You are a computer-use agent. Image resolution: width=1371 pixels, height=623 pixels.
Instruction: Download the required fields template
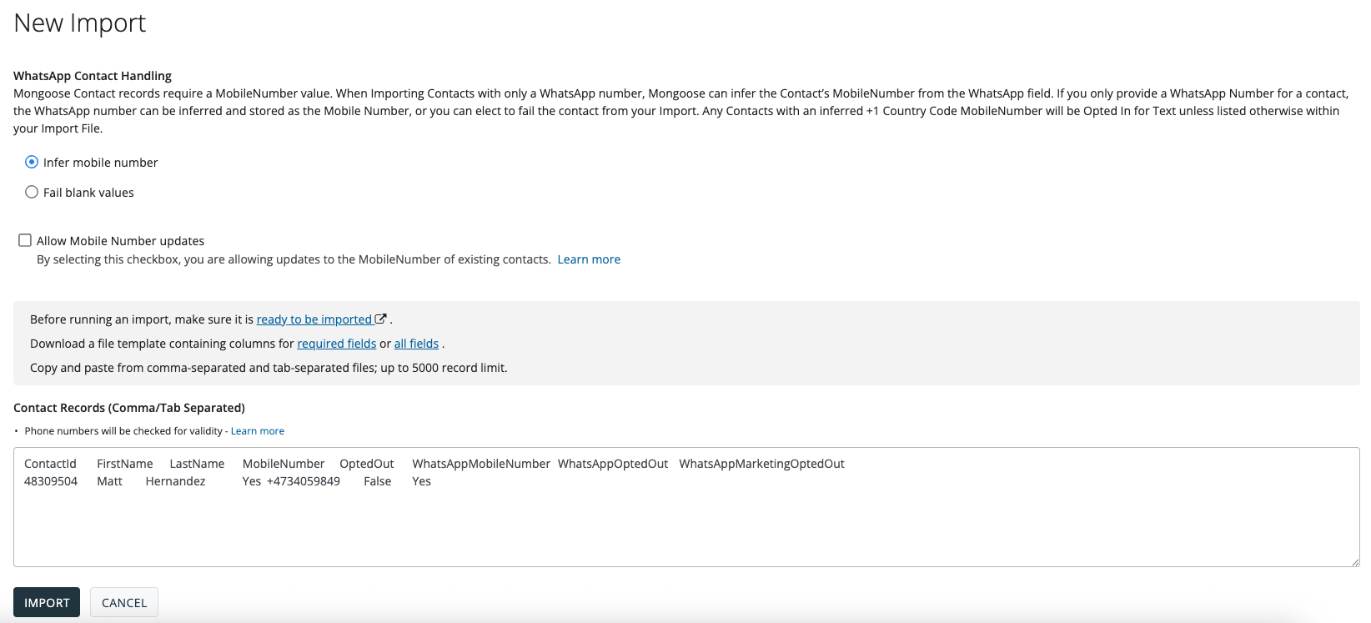point(337,344)
